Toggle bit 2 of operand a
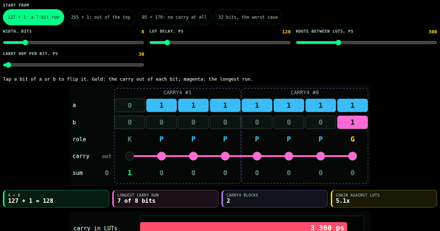 (x=289, y=105)
